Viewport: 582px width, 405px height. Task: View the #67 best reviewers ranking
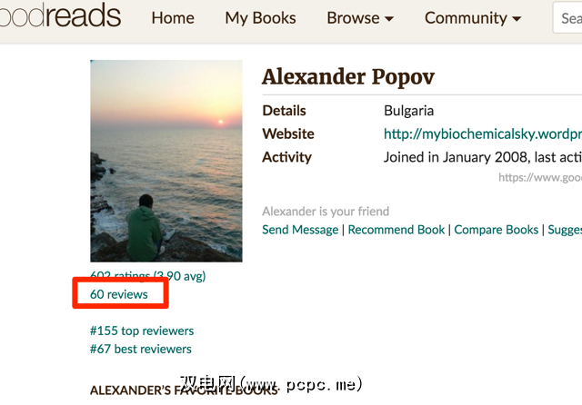(x=140, y=349)
